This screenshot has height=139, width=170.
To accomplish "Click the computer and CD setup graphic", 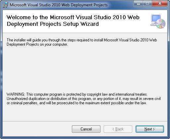I will point(158,22).
